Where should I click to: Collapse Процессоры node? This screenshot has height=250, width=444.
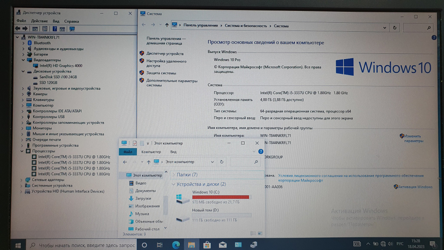[x=22, y=151]
